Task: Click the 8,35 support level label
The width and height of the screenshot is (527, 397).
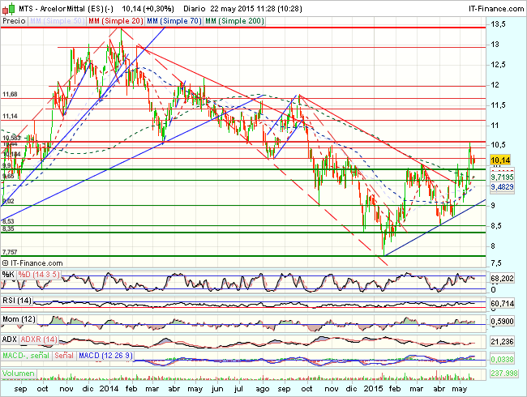Action: coord(8,228)
